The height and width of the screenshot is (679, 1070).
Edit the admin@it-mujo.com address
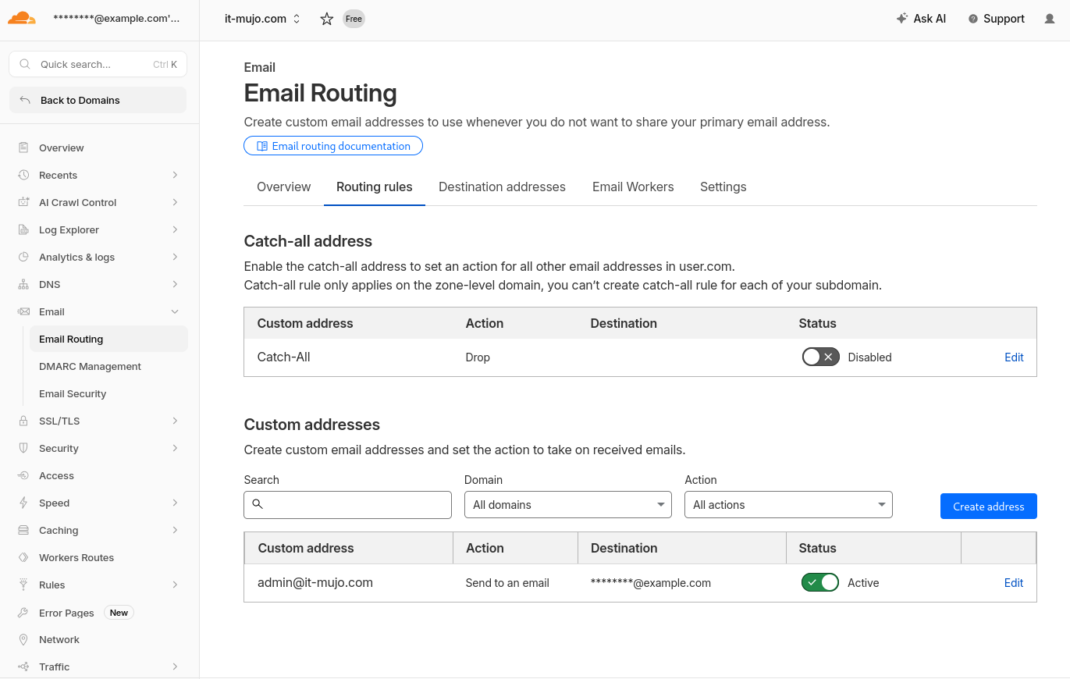point(1014,583)
